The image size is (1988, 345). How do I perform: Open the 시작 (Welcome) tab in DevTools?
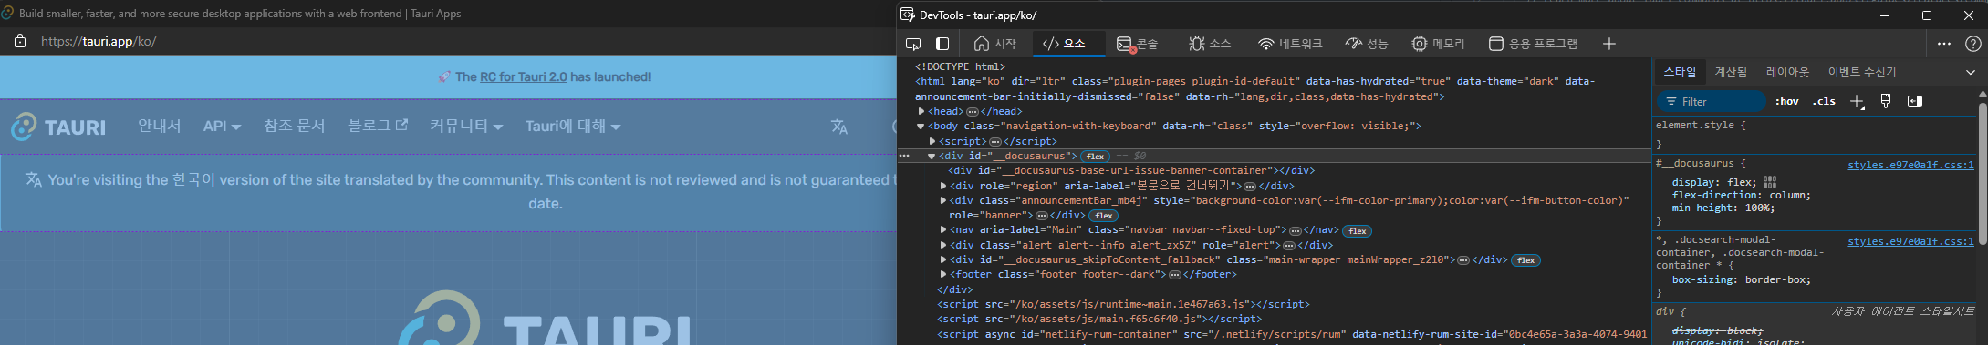(994, 44)
